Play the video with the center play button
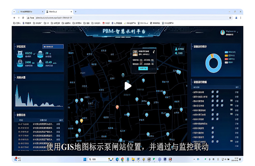Viewport: 255px width, 166px height. (x=128, y=86)
